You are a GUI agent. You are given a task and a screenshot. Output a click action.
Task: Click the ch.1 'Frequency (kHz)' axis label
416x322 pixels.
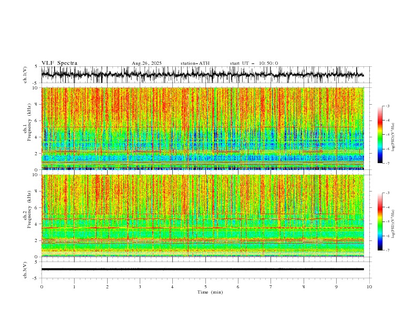[x=29, y=122]
